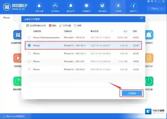The image size is (167, 119).
Task: Open the My Device (Apple logo) section
Action: [x=39, y=6]
